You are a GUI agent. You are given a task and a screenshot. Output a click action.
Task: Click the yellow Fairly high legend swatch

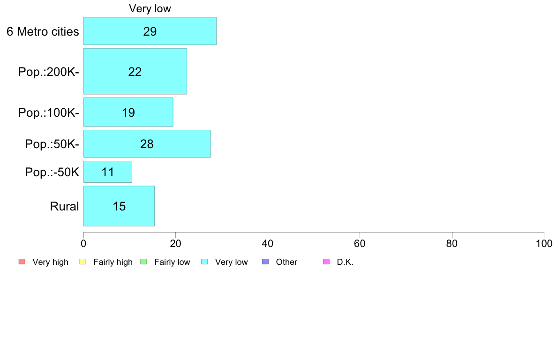(x=83, y=262)
